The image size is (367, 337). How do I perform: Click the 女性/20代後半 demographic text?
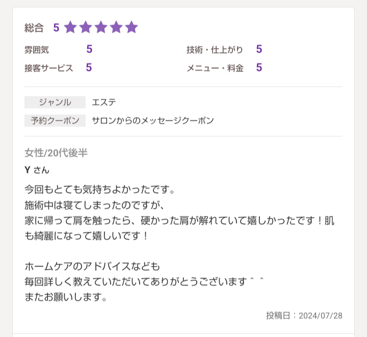click(56, 153)
